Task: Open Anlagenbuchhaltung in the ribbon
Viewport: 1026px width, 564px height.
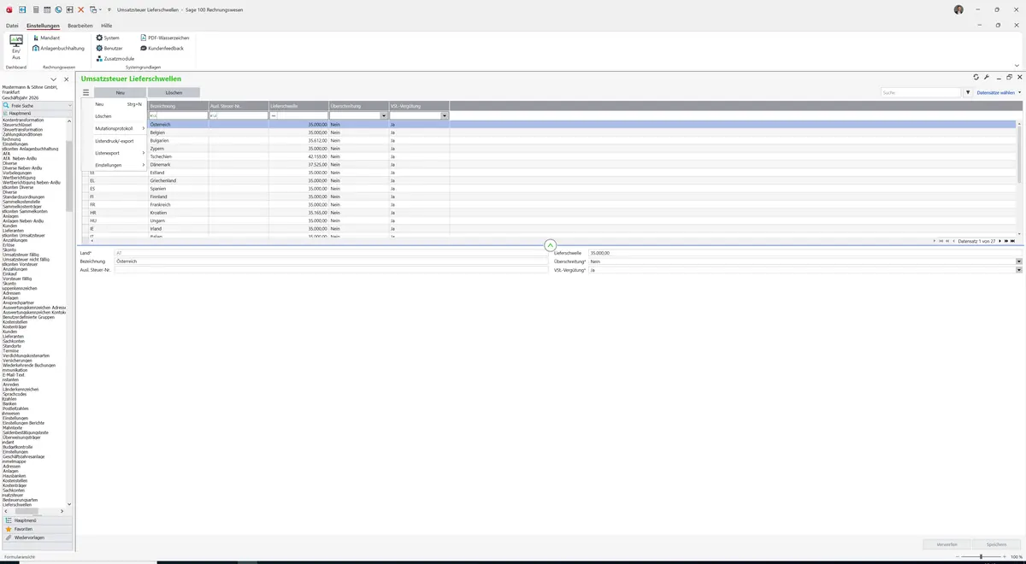Action: coord(59,48)
